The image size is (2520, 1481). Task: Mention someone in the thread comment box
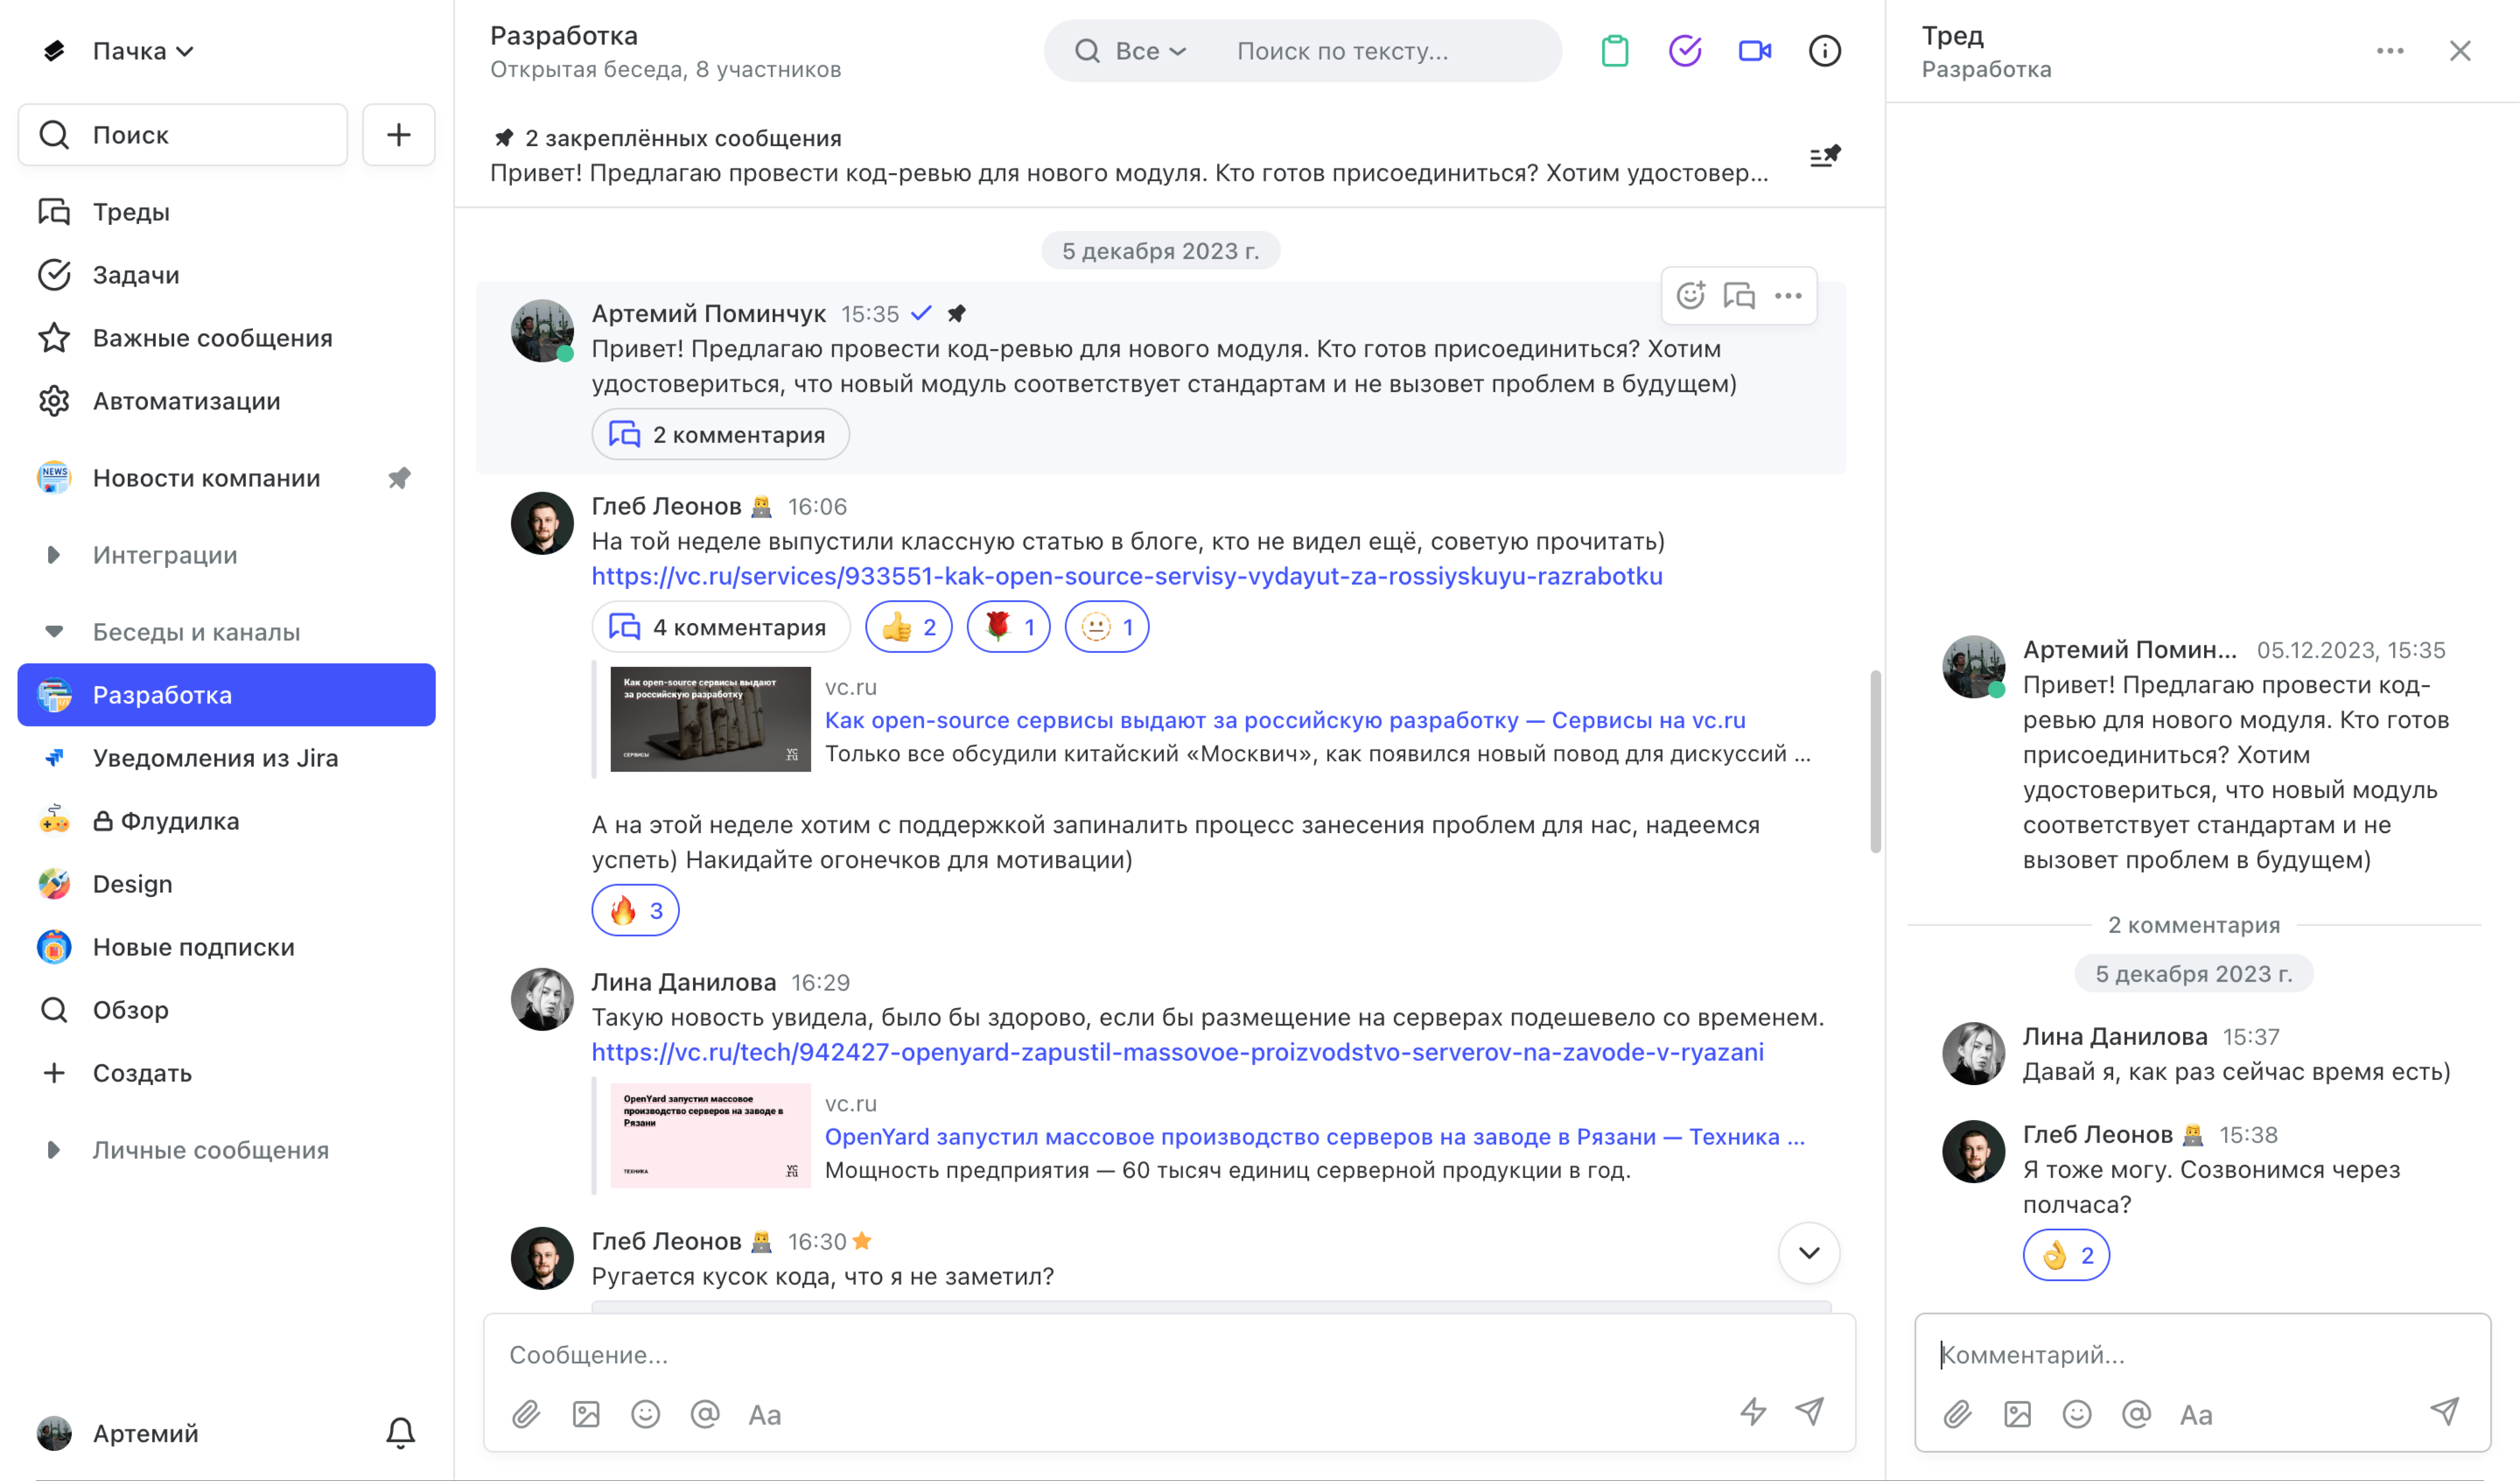[x=2136, y=1414]
